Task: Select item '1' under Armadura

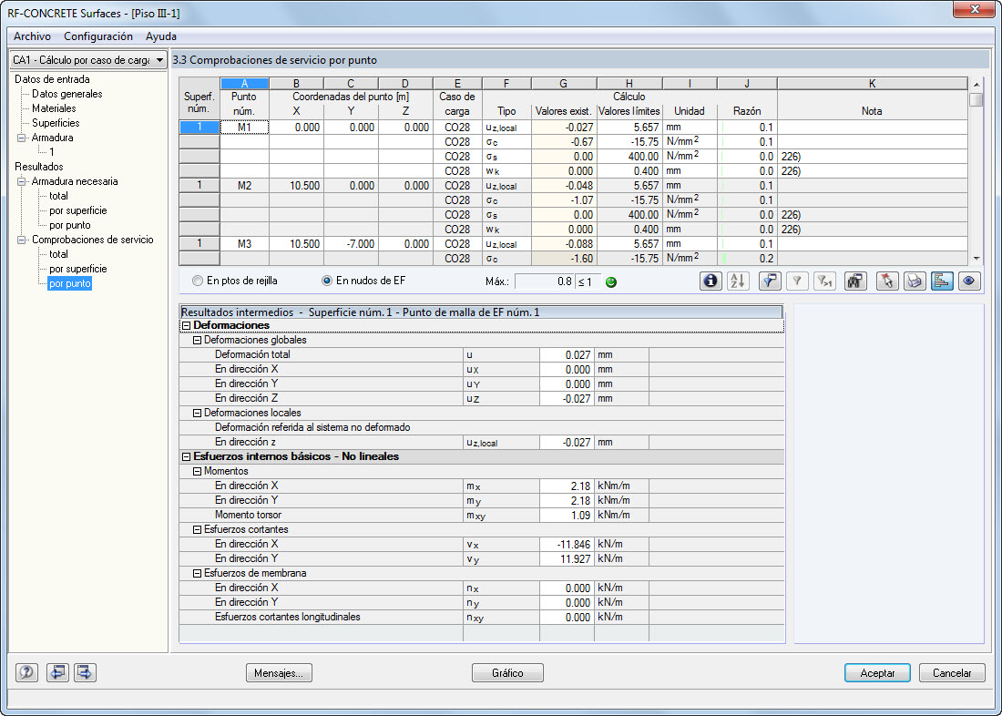Action: click(x=52, y=152)
